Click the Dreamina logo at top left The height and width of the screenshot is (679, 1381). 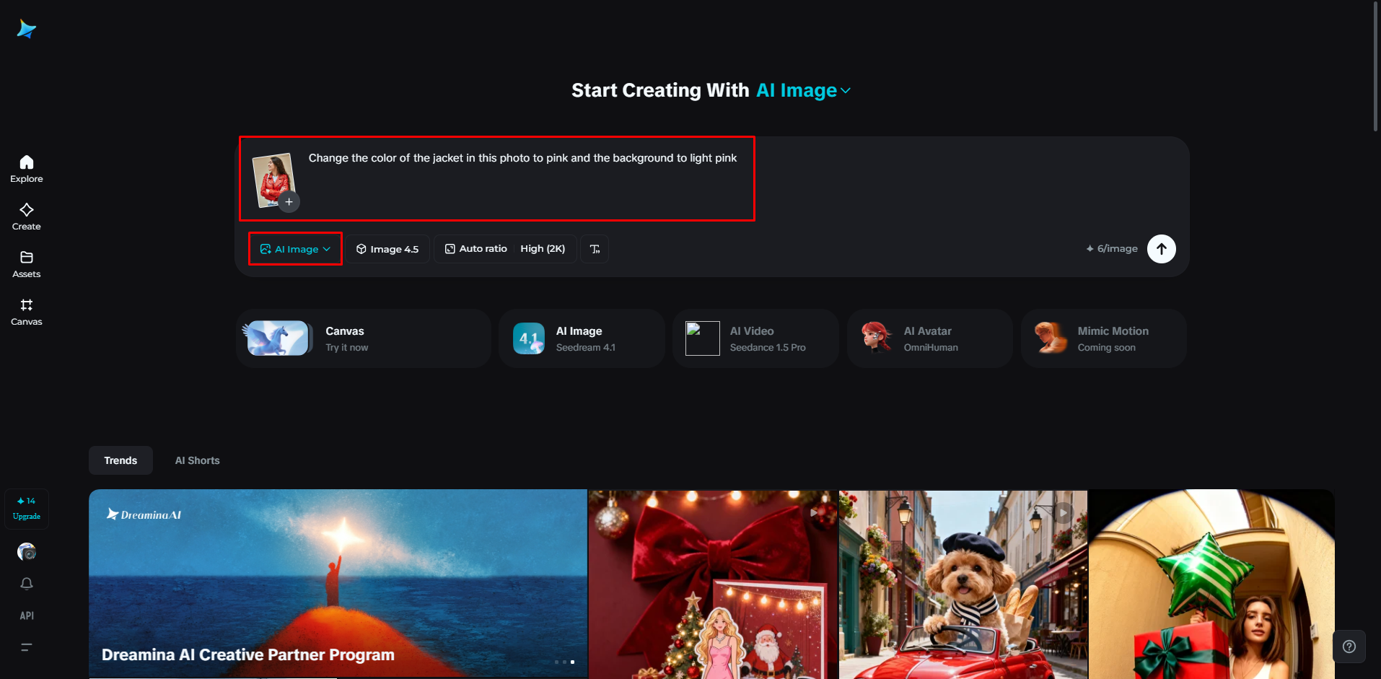pos(27,29)
